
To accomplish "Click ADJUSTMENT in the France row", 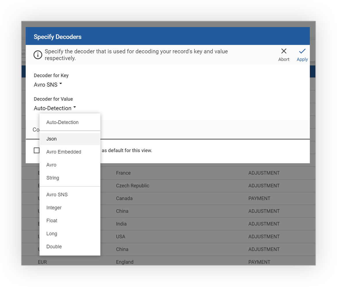I will tap(264, 173).
